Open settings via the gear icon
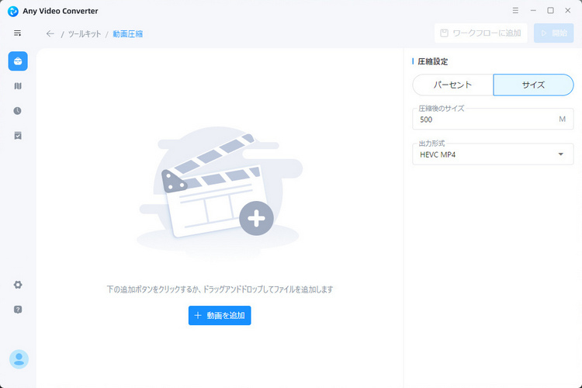This screenshot has height=388, width=582. tap(18, 285)
